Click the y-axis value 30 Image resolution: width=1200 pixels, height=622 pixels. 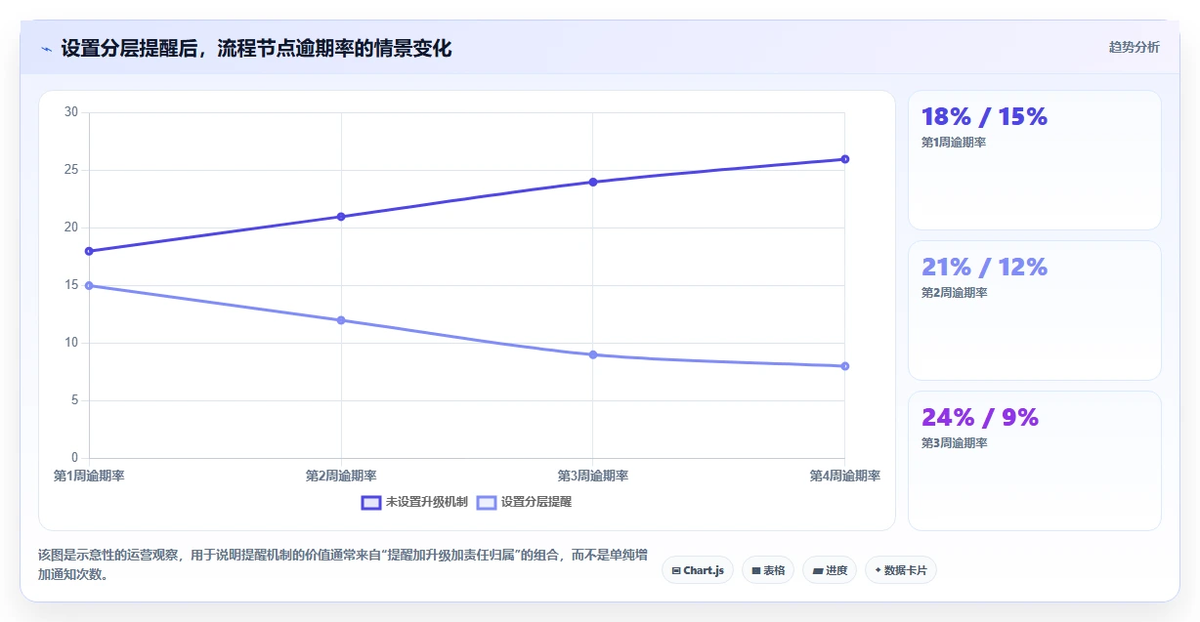click(71, 112)
